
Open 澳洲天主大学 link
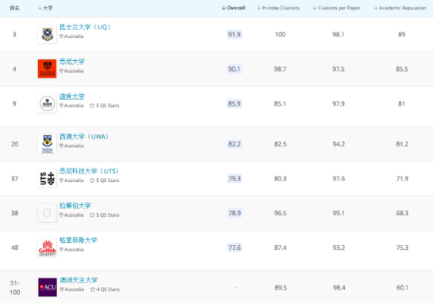[x=78, y=280]
